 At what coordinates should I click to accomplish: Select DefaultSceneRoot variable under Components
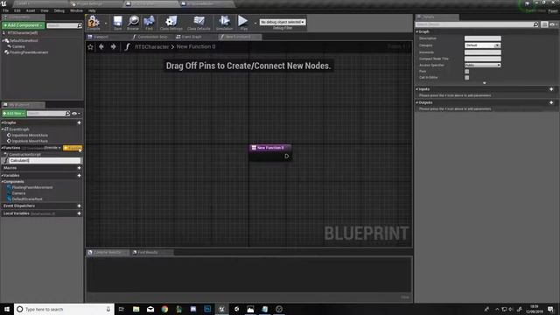click(x=27, y=199)
